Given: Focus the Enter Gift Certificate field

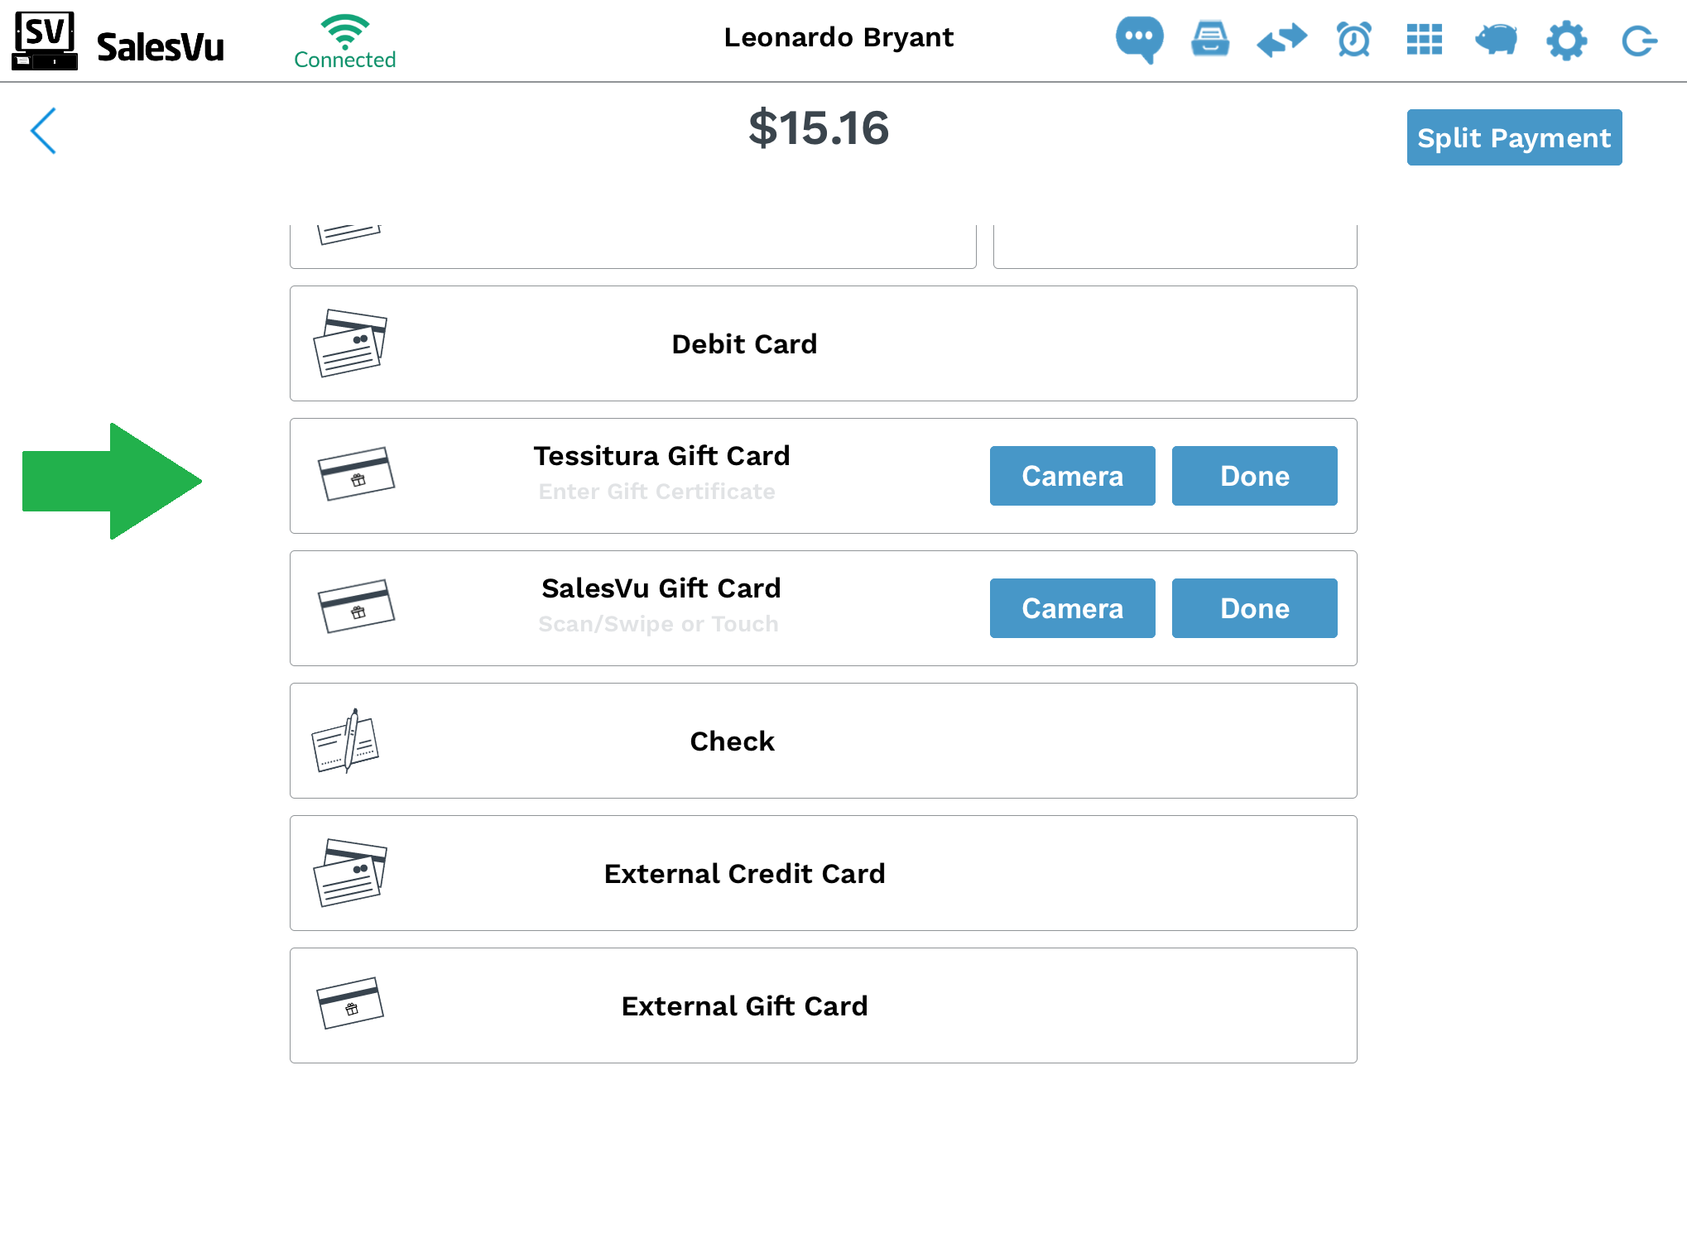Looking at the screenshot, I should click(657, 492).
